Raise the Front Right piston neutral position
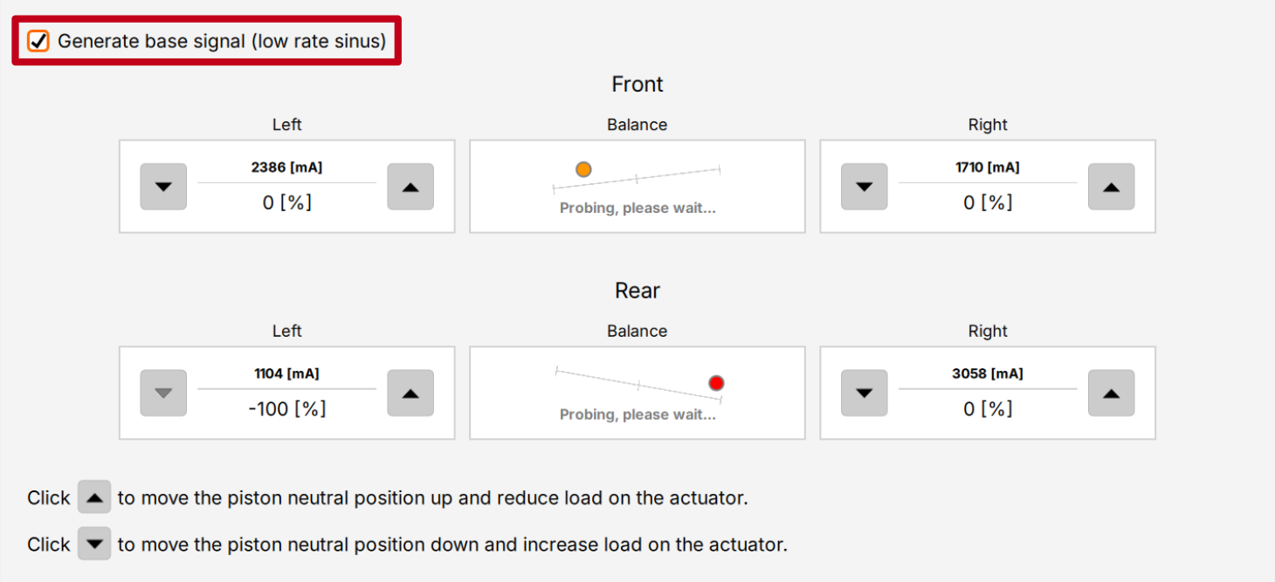 click(1111, 187)
